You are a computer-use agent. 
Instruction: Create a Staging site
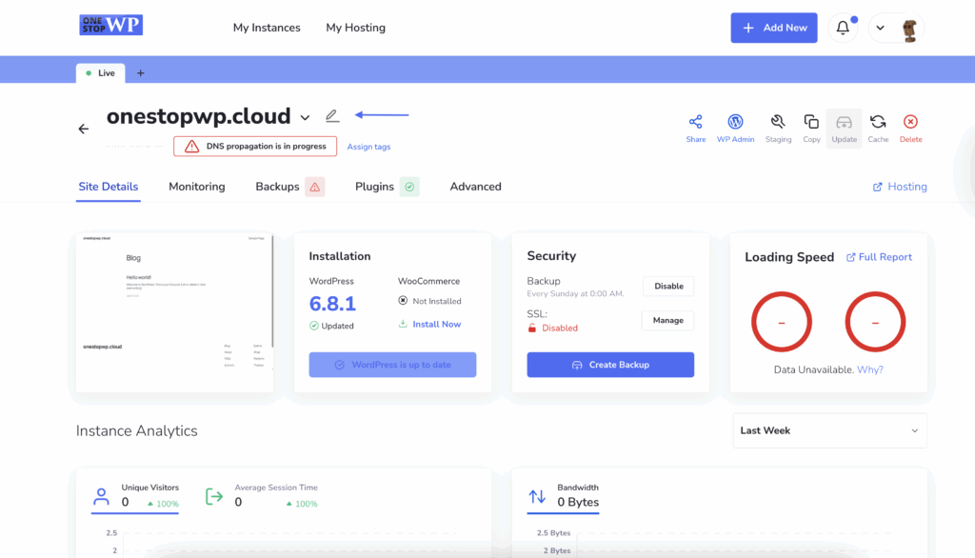pos(778,129)
